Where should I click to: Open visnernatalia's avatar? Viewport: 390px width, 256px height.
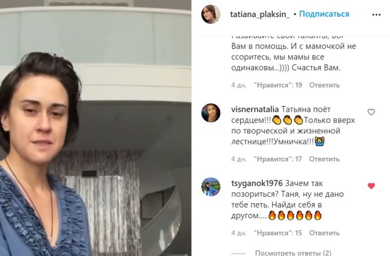211,113
